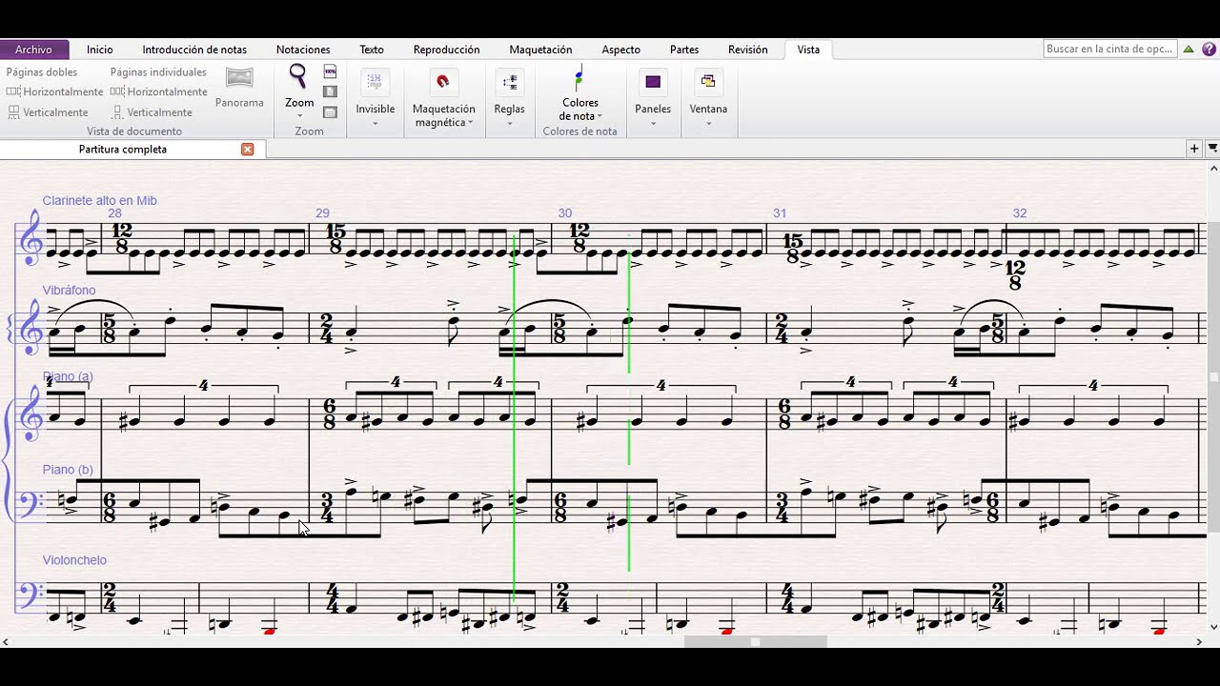The height and width of the screenshot is (686, 1220).
Task: Switch to the Inicio tab
Action: (x=99, y=50)
